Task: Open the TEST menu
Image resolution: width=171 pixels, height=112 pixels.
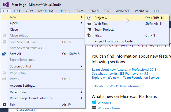Action: (x=107, y=11)
